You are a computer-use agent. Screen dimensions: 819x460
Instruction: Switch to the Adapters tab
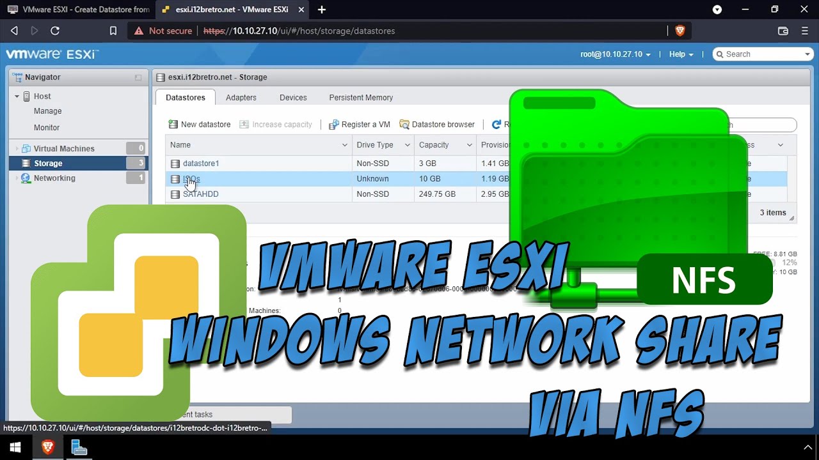pos(241,98)
